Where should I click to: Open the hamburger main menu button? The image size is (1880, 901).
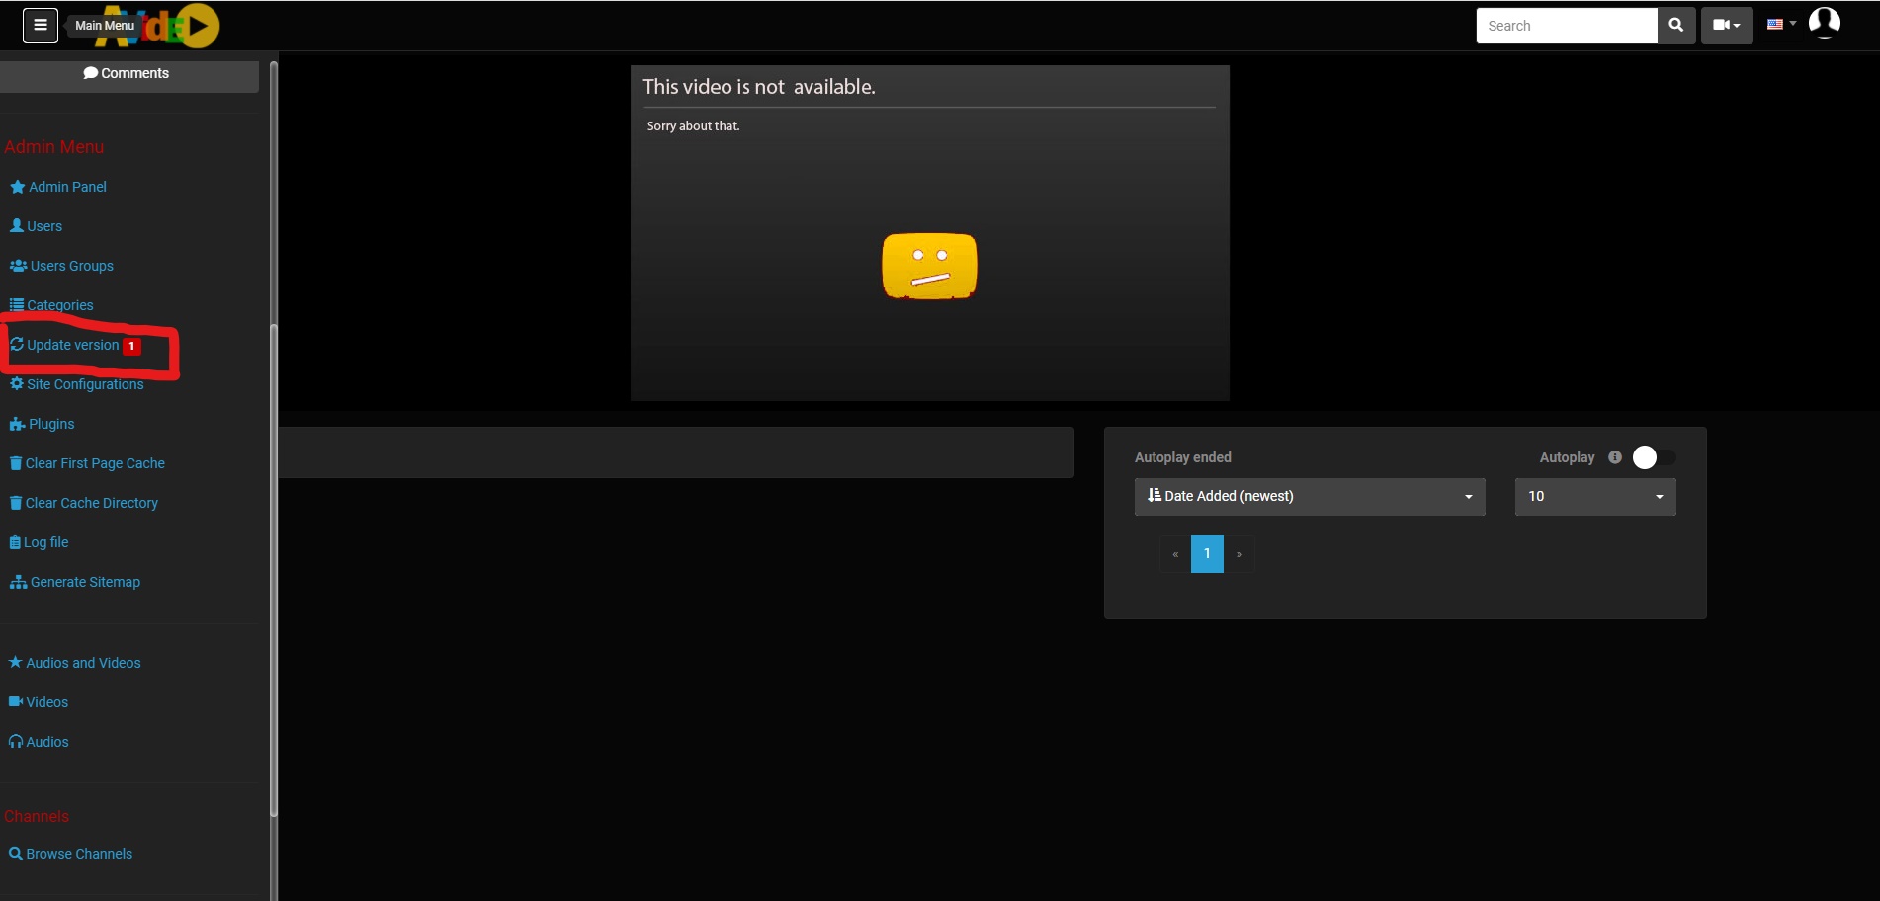(41, 26)
